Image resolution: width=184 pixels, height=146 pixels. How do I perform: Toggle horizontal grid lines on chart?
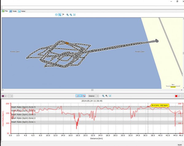(x=80, y=96)
